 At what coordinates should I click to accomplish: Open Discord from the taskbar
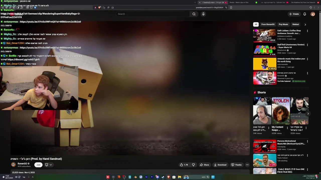click(x=157, y=177)
